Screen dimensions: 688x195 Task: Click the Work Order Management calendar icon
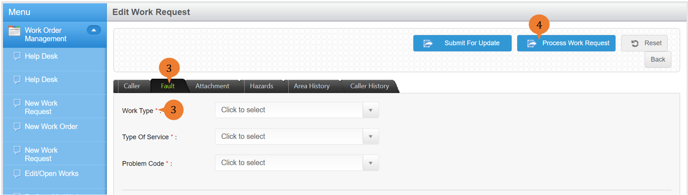[14, 31]
